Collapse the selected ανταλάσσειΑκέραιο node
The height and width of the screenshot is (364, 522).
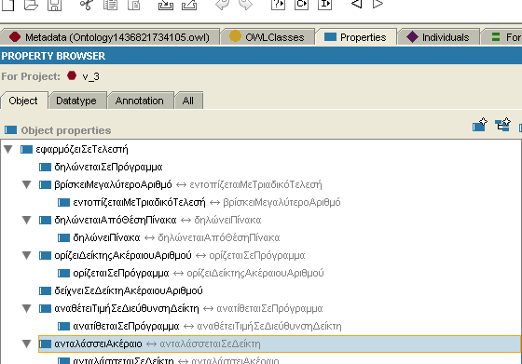point(27,344)
